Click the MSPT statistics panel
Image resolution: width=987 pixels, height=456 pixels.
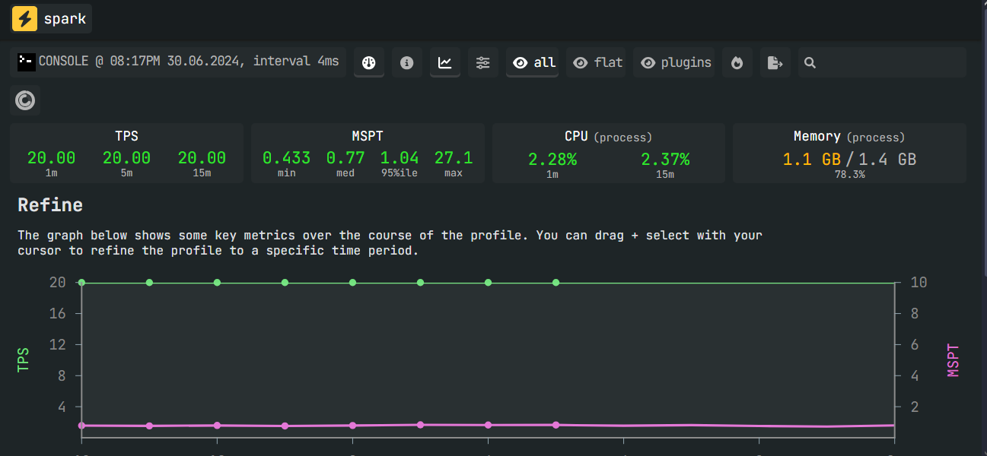tap(368, 154)
